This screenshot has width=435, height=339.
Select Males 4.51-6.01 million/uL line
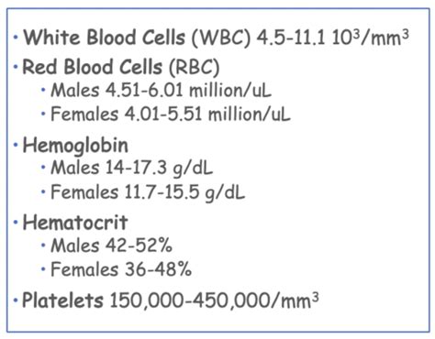(161, 91)
